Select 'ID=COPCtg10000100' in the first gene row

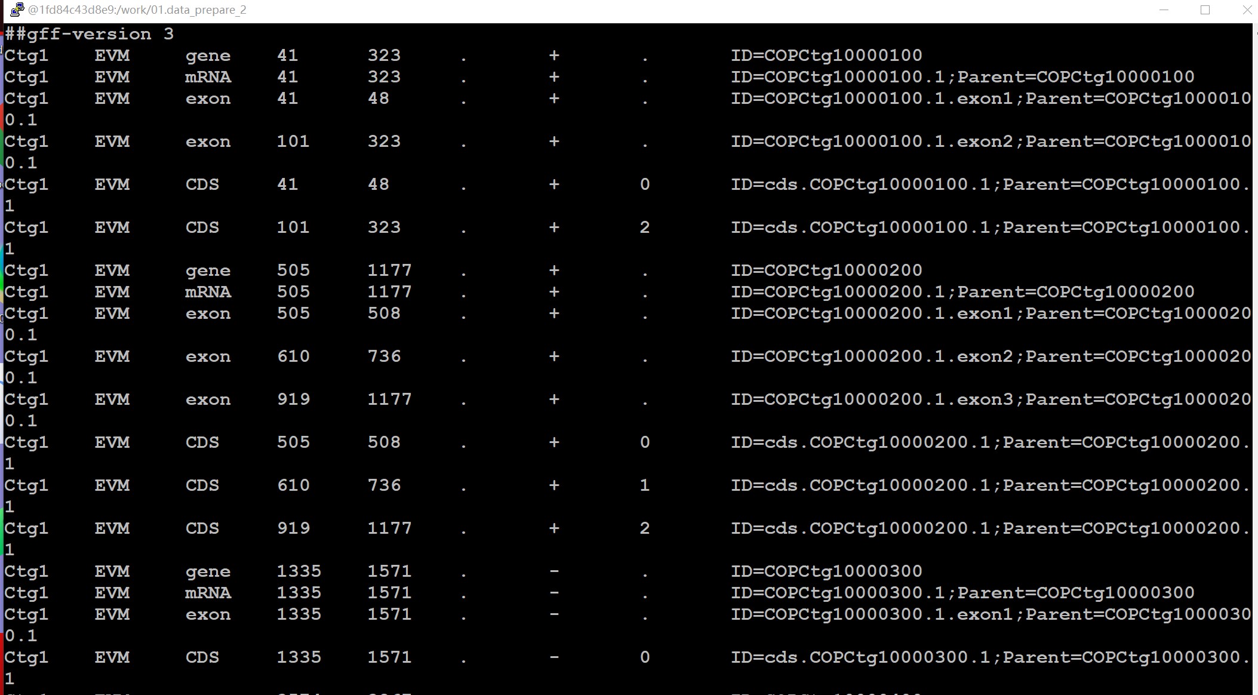tap(826, 56)
